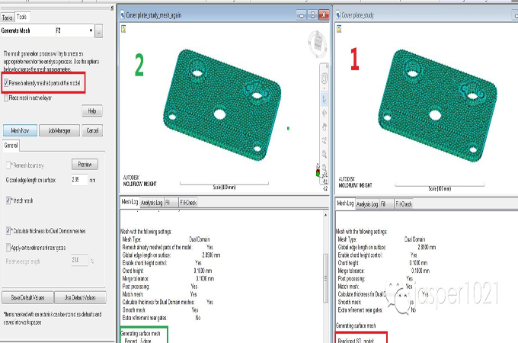Click 'Chord height' line in Cover plate_study log
This screenshot has width=518, height=343.
[382, 263]
